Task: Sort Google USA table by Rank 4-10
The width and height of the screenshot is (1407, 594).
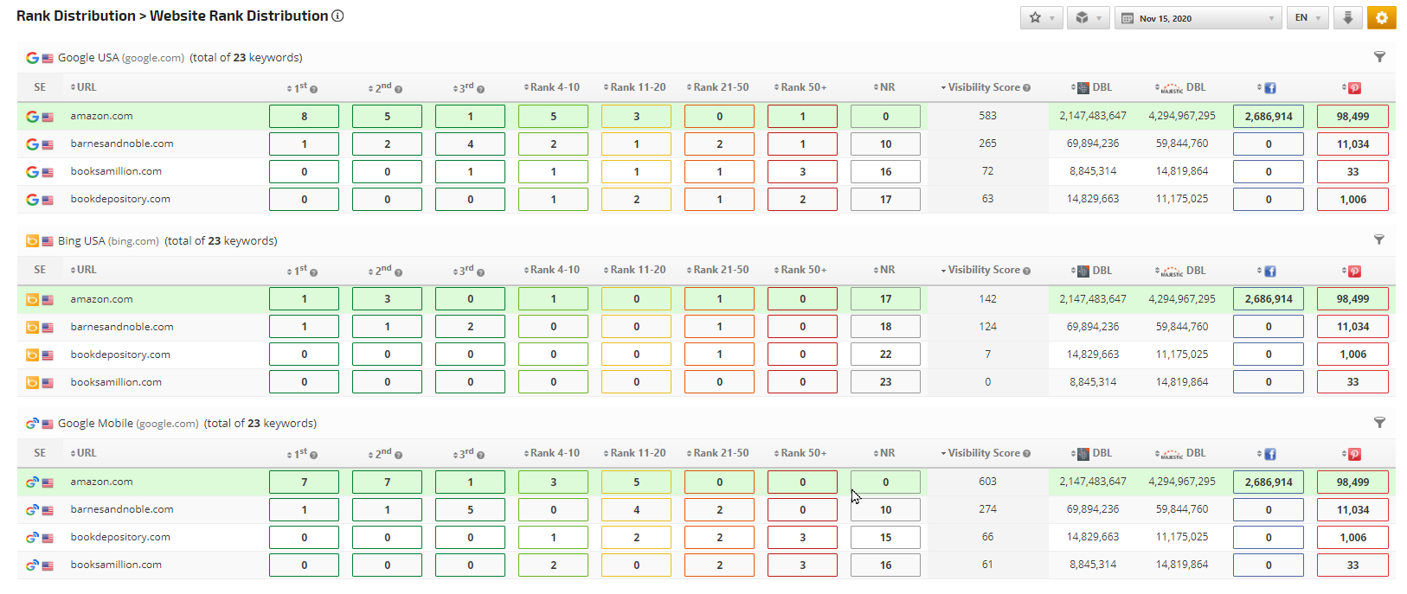Action: [554, 87]
